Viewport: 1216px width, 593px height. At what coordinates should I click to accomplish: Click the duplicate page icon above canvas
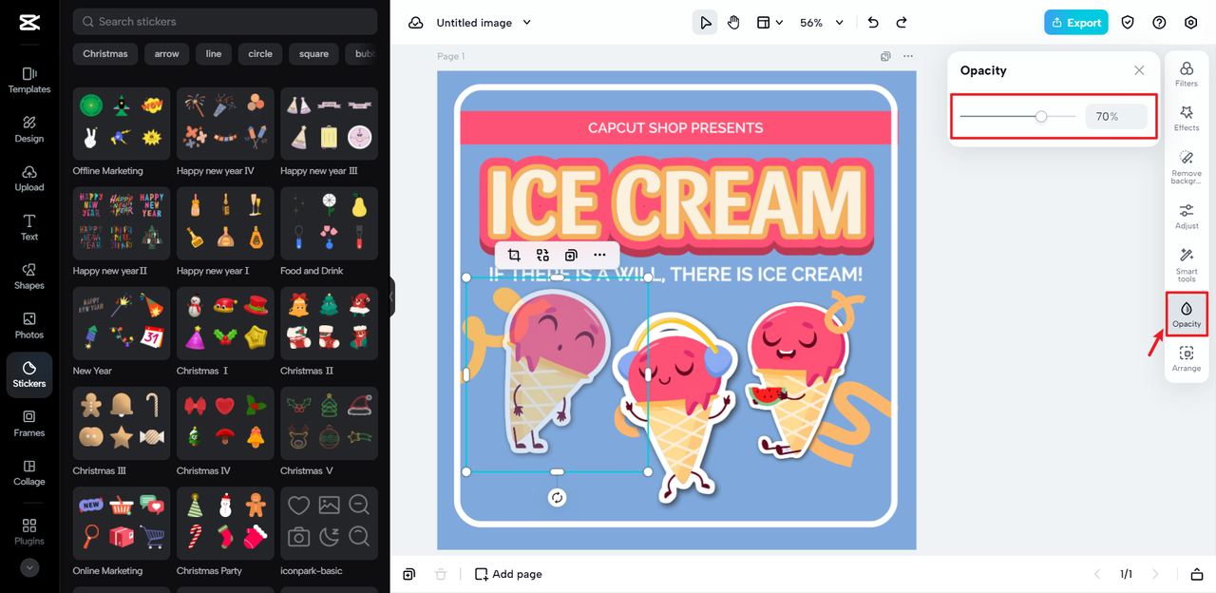[885, 57]
